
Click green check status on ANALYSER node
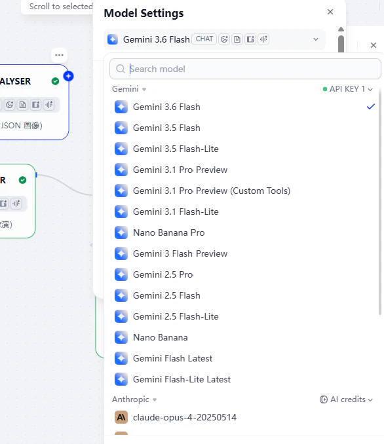(x=55, y=81)
